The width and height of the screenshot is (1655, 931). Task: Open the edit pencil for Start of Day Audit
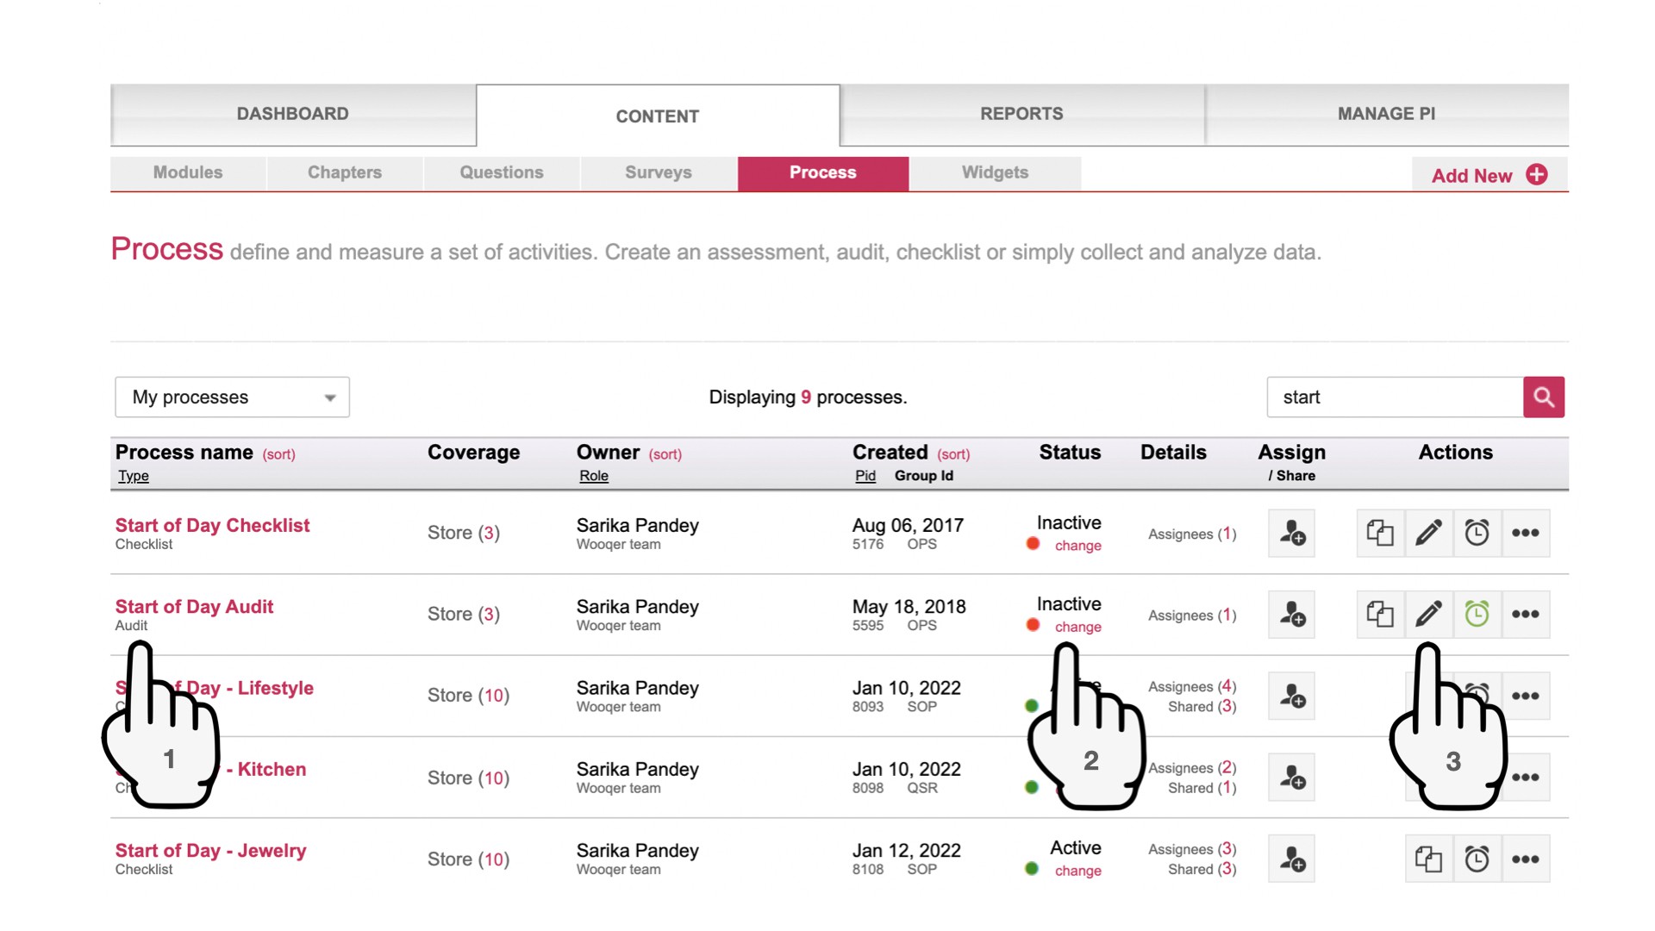(x=1428, y=615)
